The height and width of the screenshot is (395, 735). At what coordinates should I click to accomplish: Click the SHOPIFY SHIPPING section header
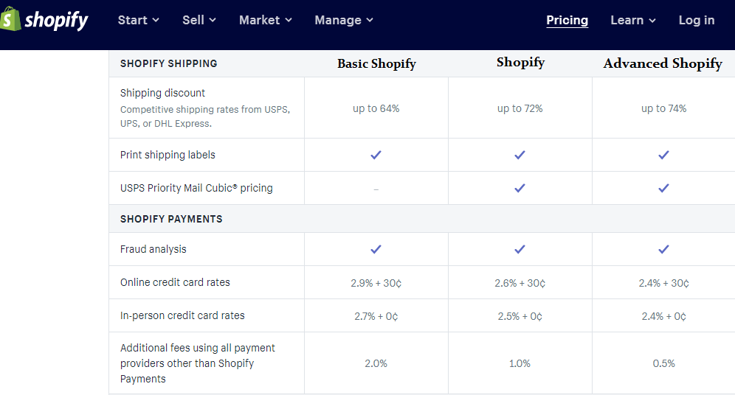169,63
